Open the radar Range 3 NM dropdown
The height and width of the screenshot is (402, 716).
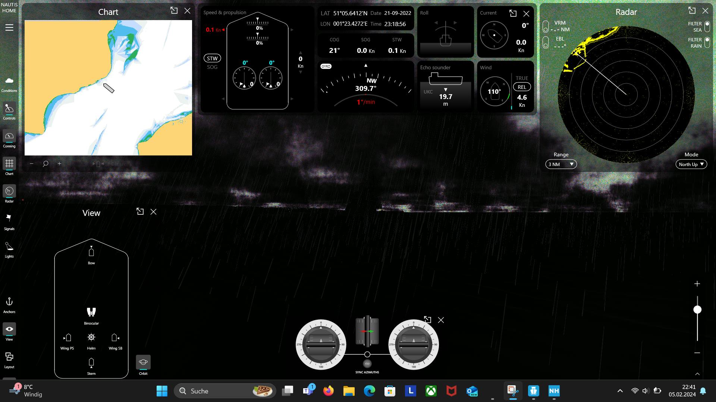(561, 164)
